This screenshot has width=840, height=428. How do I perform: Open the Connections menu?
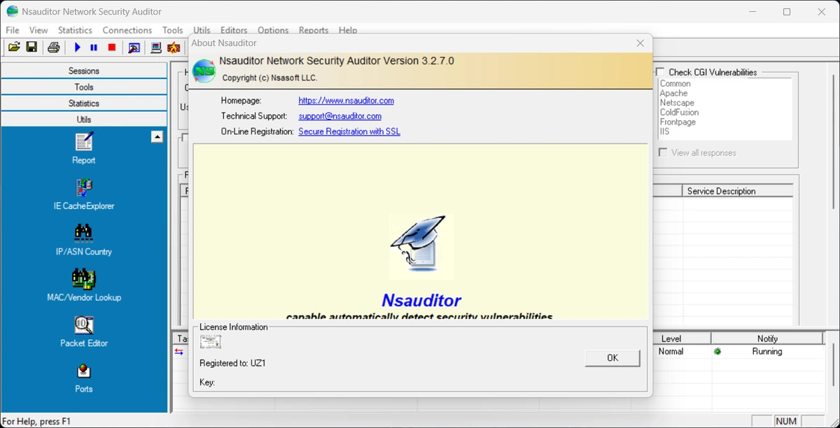tap(127, 30)
